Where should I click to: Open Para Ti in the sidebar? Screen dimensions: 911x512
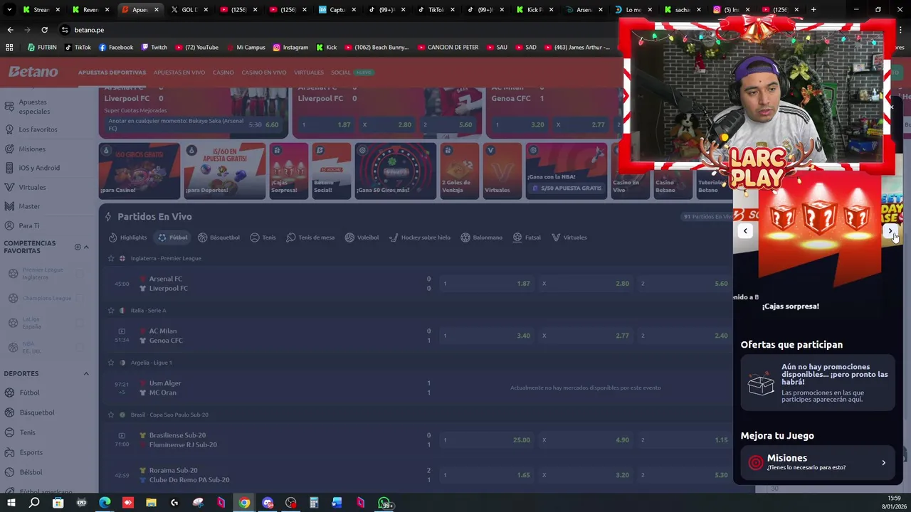click(x=29, y=225)
